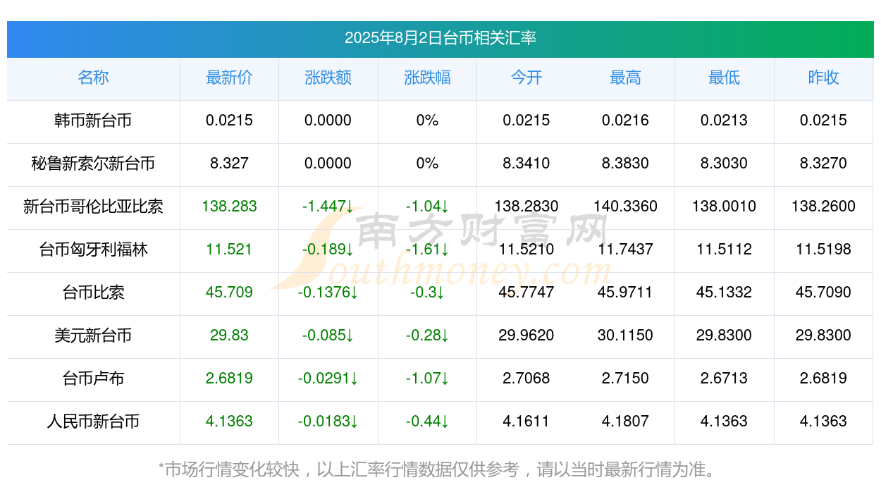881x492 pixels.
Task: Click change amount -0.085↓
Action: click(328, 336)
